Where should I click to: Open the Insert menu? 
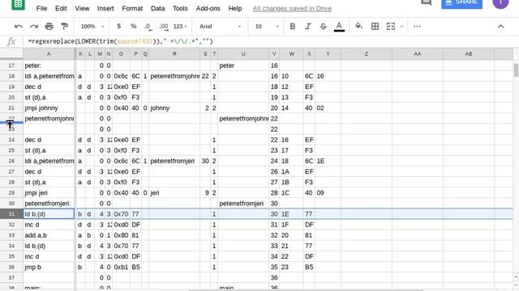(105, 9)
